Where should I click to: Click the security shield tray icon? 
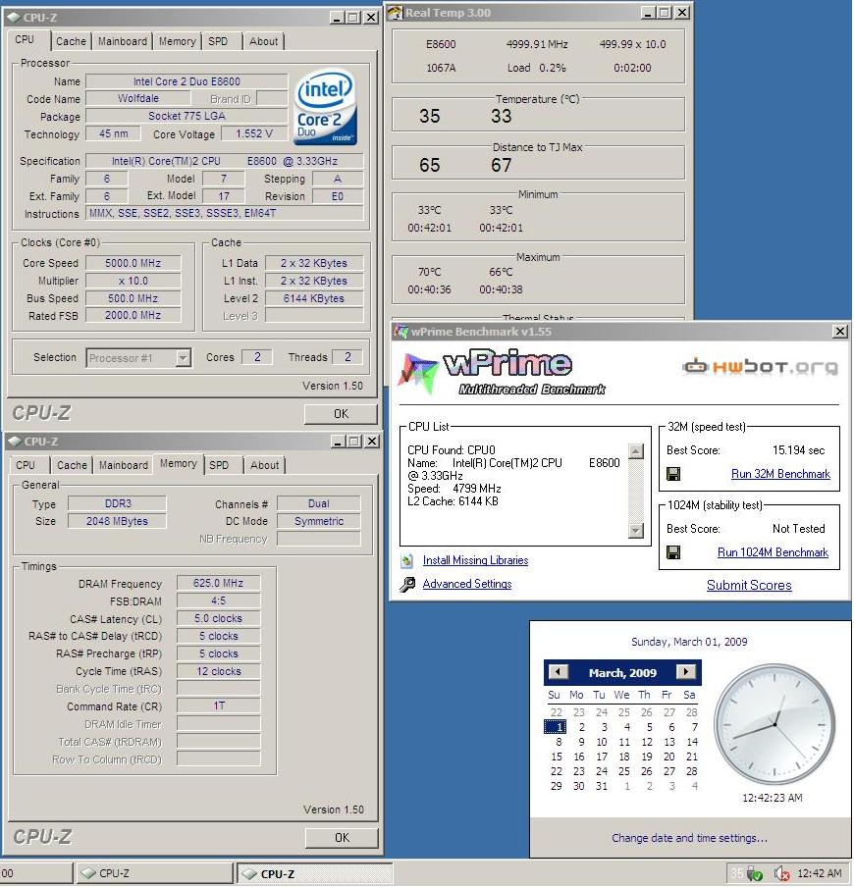click(754, 874)
